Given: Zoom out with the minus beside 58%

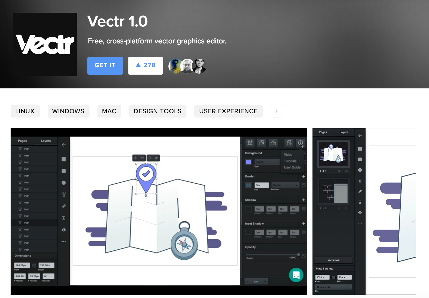Looking at the screenshot, I should coord(247,281).
